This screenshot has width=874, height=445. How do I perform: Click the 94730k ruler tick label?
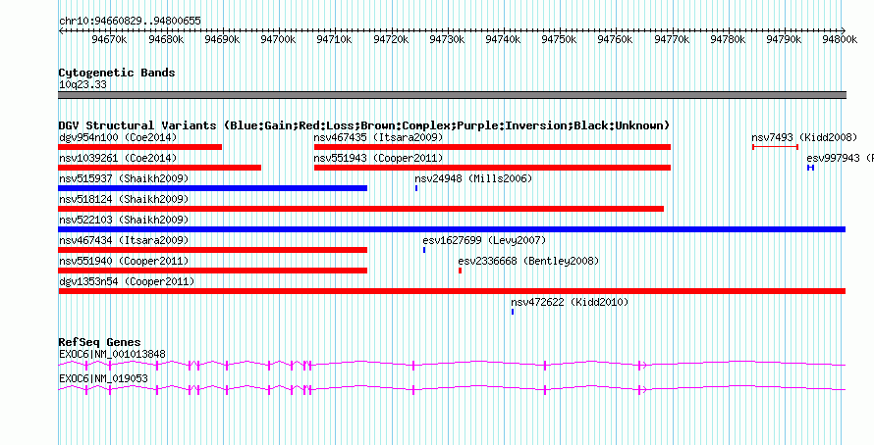click(448, 39)
